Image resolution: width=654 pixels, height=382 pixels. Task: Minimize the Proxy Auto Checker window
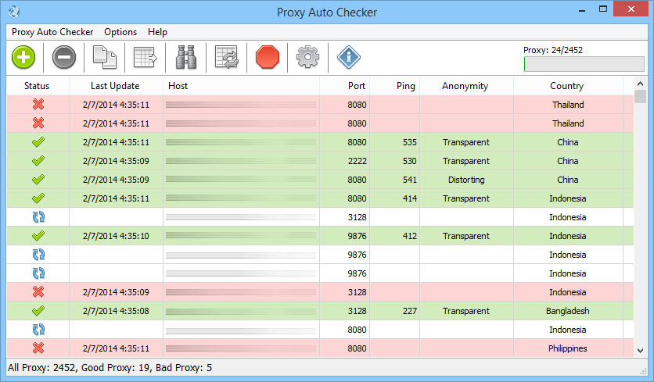pyautogui.click(x=582, y=9)
